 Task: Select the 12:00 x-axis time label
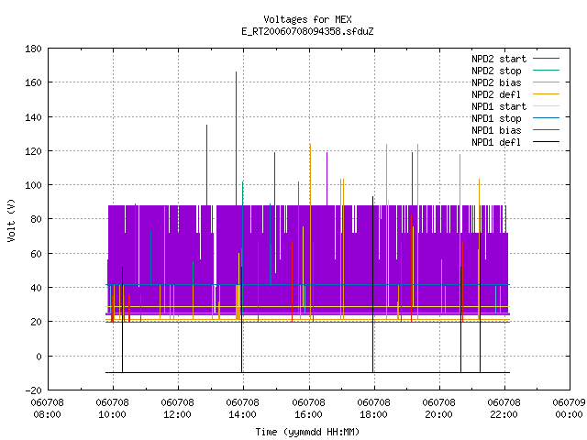tap(177, 414)
